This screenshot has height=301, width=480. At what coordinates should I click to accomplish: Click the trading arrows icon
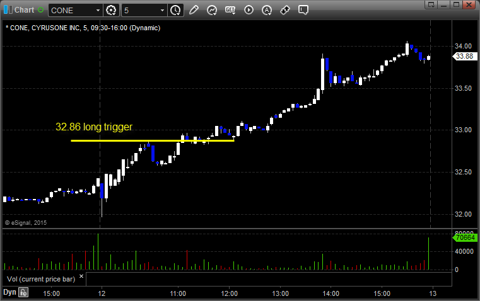coord(285,10)
